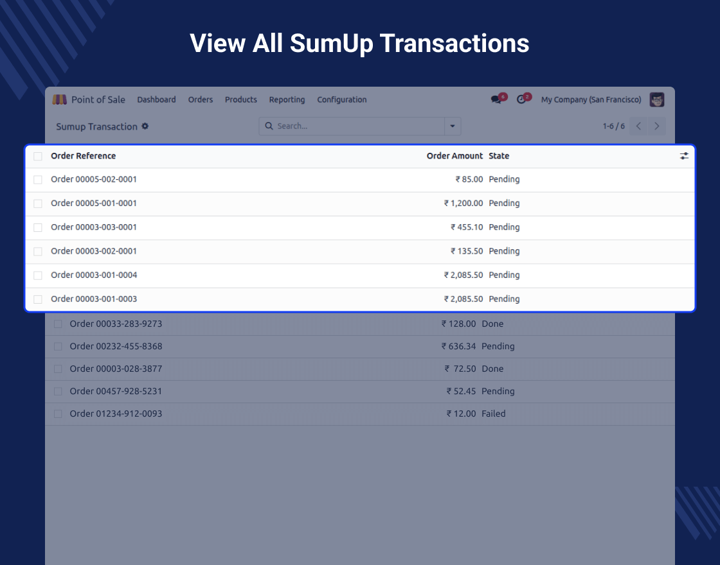Screen dimensions: 720x565
Task: Open record Order 00005-001-0001
Action: coord(94,203)
